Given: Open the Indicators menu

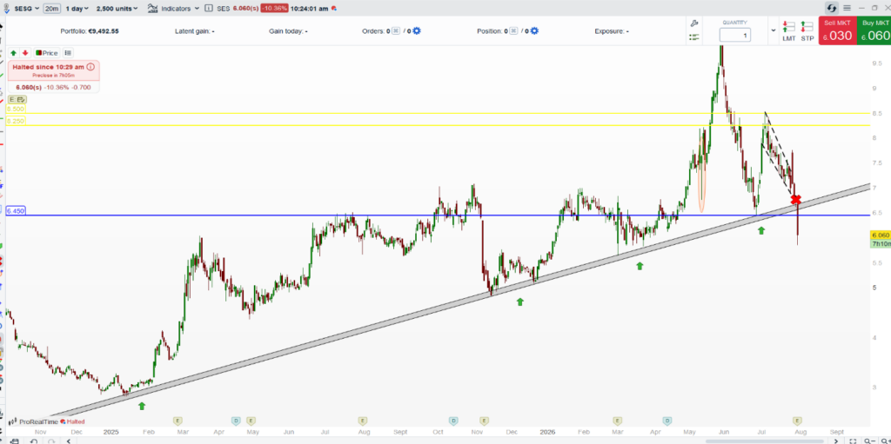Looking at the screenshot, I should 173,9.
